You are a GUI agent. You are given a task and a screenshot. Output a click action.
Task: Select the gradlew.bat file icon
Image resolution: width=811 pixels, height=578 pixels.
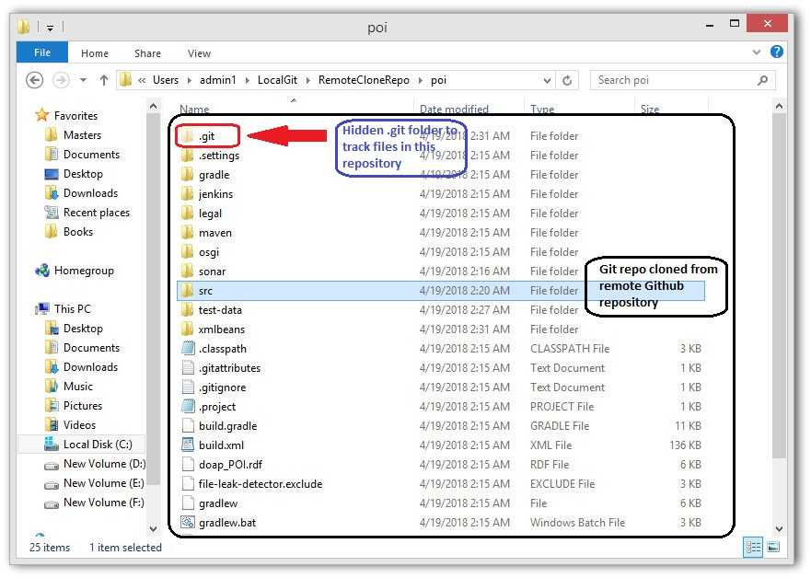click(x=188, y=523)
